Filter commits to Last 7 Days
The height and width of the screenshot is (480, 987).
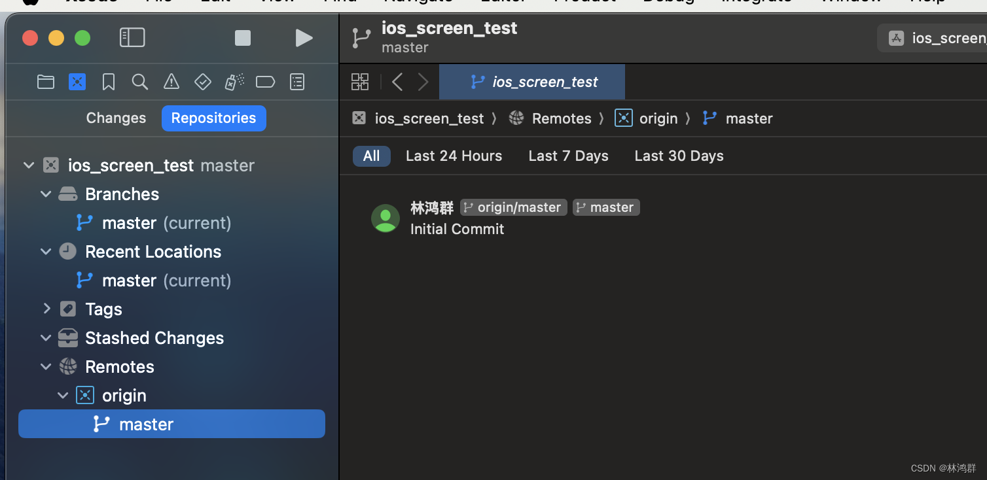coord(568,156)
